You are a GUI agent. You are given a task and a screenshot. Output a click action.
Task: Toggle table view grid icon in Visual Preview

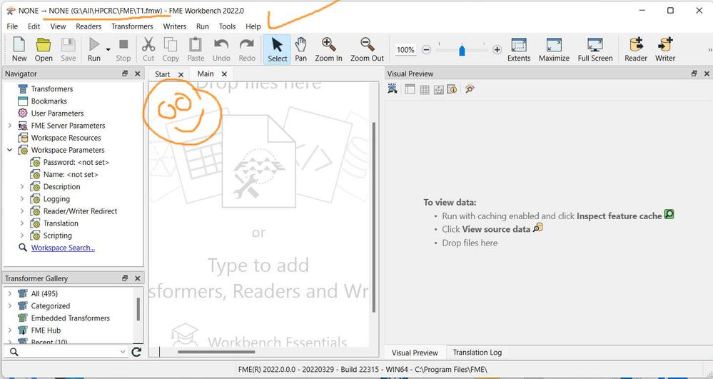424,90
